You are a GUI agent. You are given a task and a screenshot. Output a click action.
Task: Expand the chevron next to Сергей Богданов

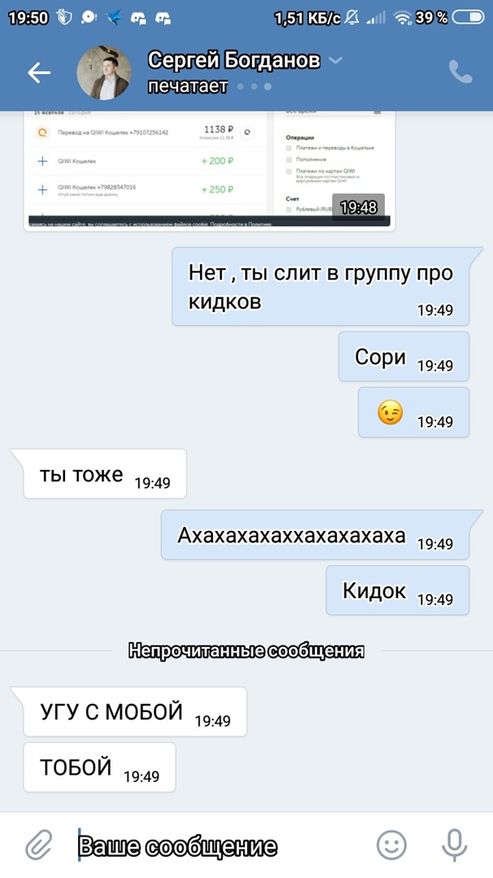pyautogui.click(x=335, y=60)
